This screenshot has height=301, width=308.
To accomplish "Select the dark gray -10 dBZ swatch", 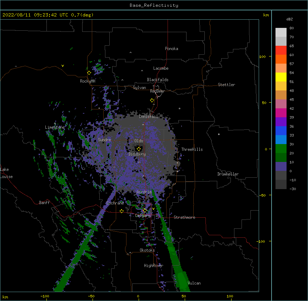I will pyautogui.click(x=281, y=184).
